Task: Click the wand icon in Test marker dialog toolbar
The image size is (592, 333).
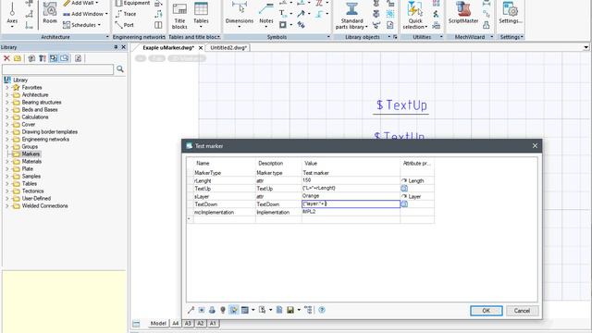Action: pos(191,310)
